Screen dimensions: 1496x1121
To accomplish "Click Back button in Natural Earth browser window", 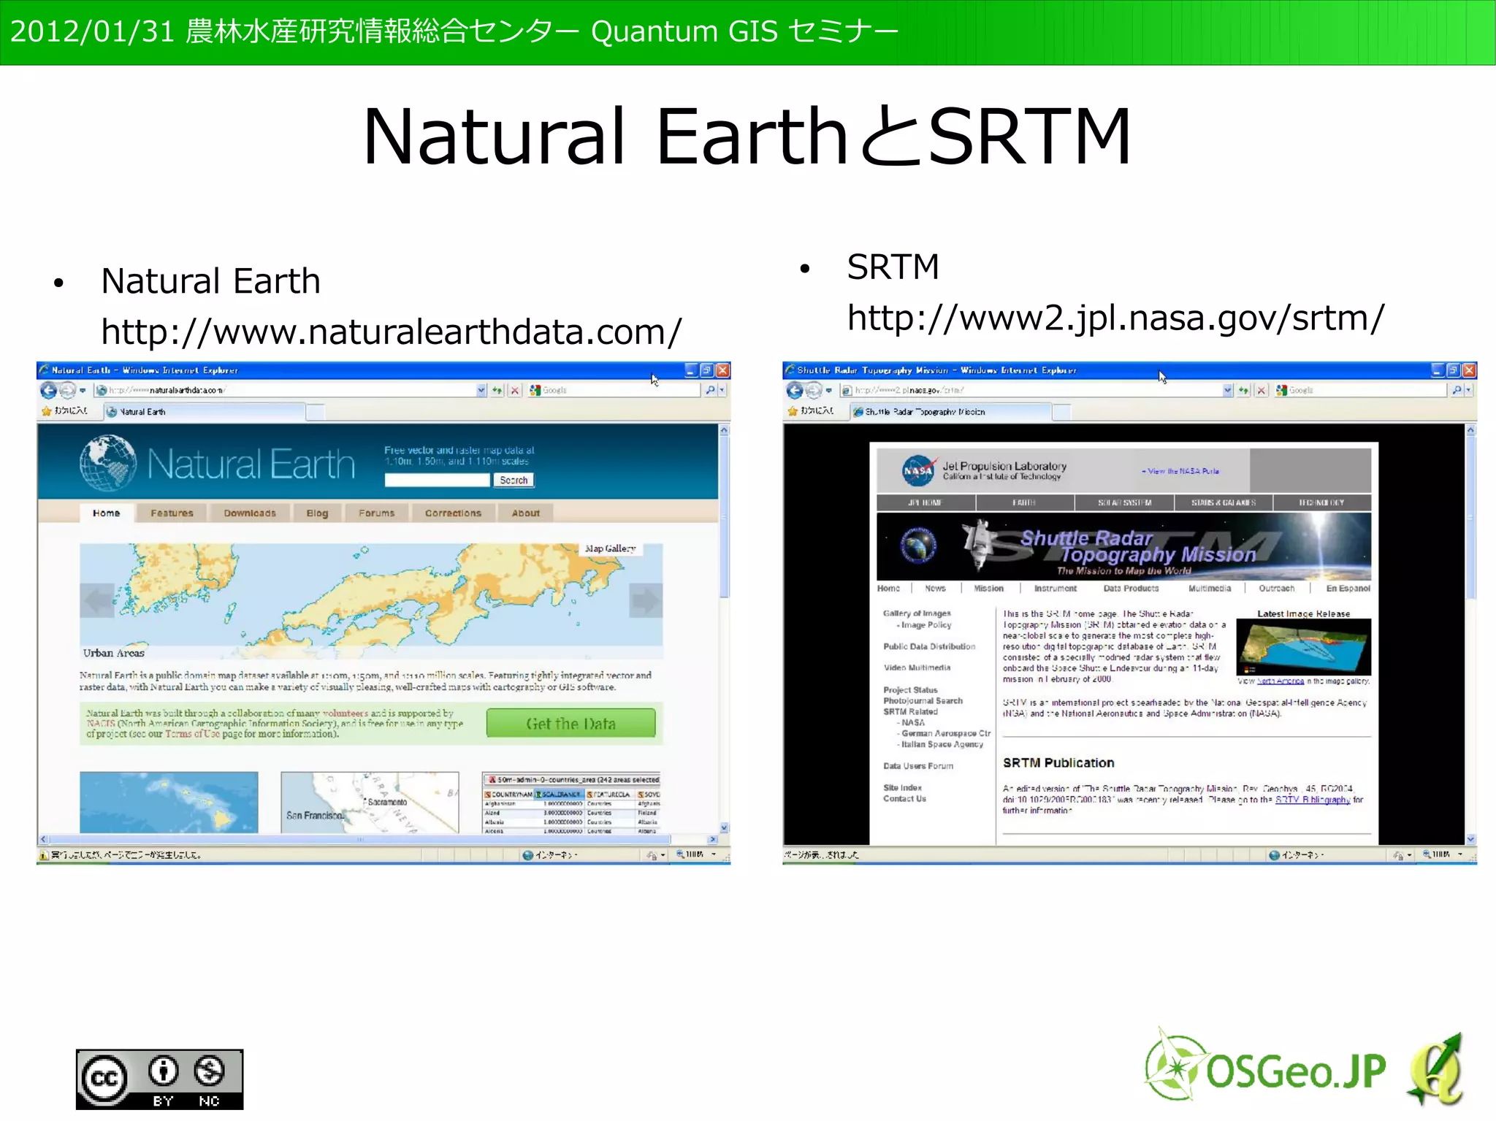I will pos(48,390).
